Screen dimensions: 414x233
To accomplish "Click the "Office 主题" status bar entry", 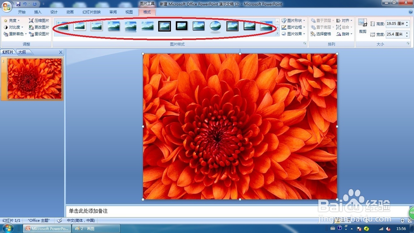I will click(39, 220).
